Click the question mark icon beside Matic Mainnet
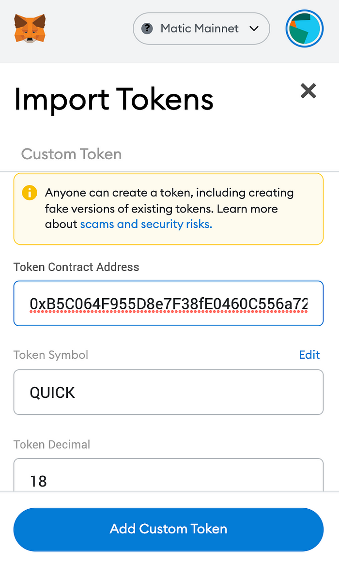This screenshot has height=561, width=339. (x=146, y=29)
